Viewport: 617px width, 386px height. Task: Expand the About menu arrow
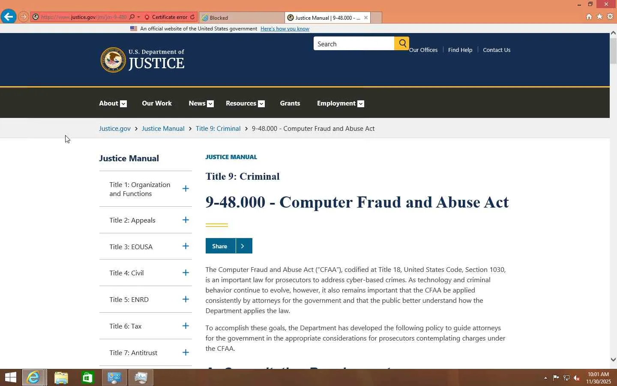point(123,104)
